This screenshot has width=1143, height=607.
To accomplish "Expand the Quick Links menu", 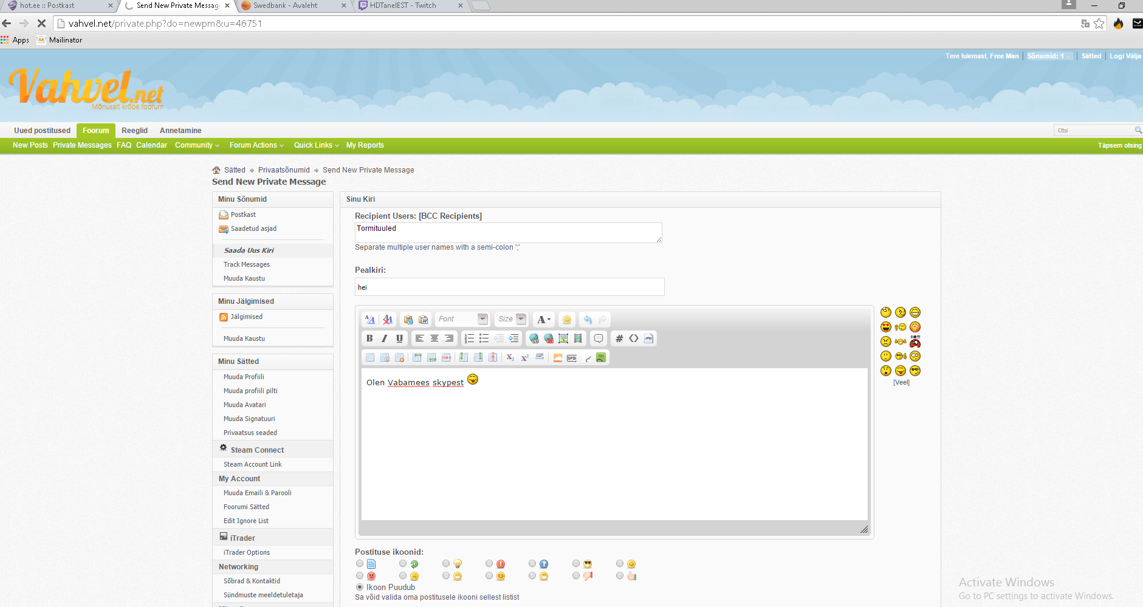I will (316, 145).
